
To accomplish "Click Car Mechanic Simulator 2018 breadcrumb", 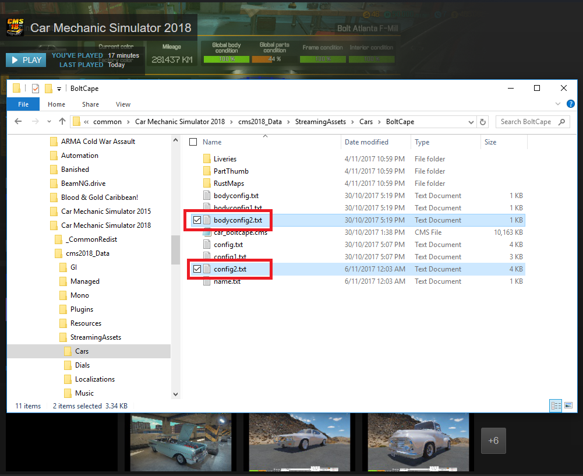I will [180, 122].
